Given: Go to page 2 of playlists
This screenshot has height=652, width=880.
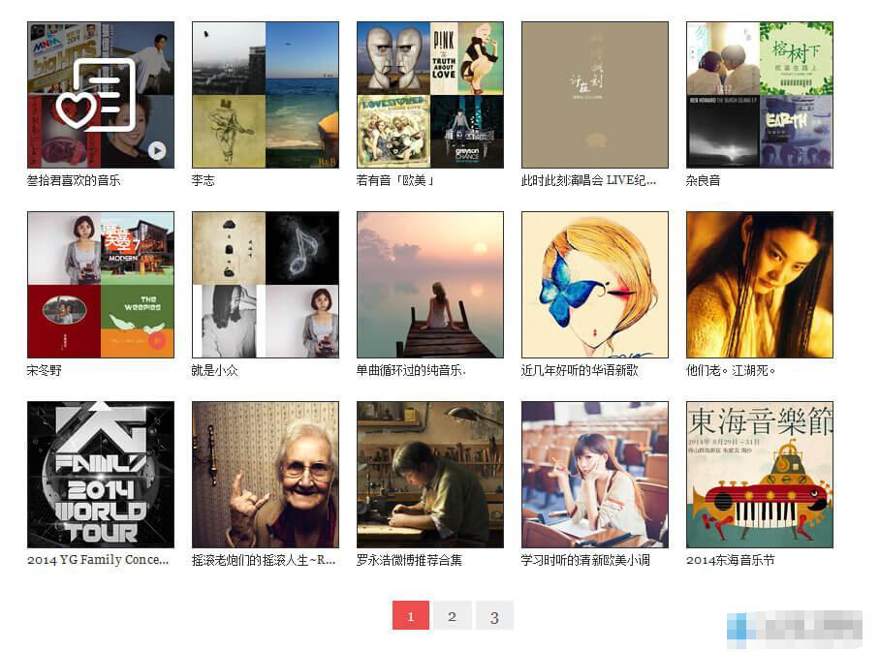Looking at the screenshot, I should (x=453, y=615).
